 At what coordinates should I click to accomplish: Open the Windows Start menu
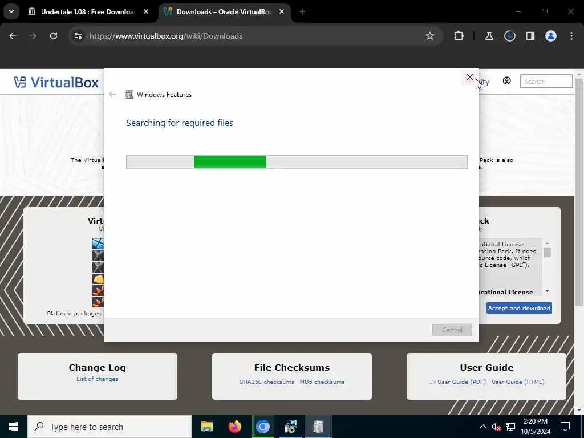(x=14, y=427)
